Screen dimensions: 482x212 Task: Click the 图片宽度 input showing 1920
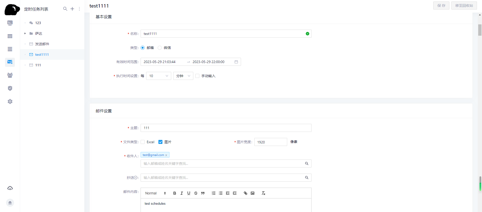[x=271, y=142]
